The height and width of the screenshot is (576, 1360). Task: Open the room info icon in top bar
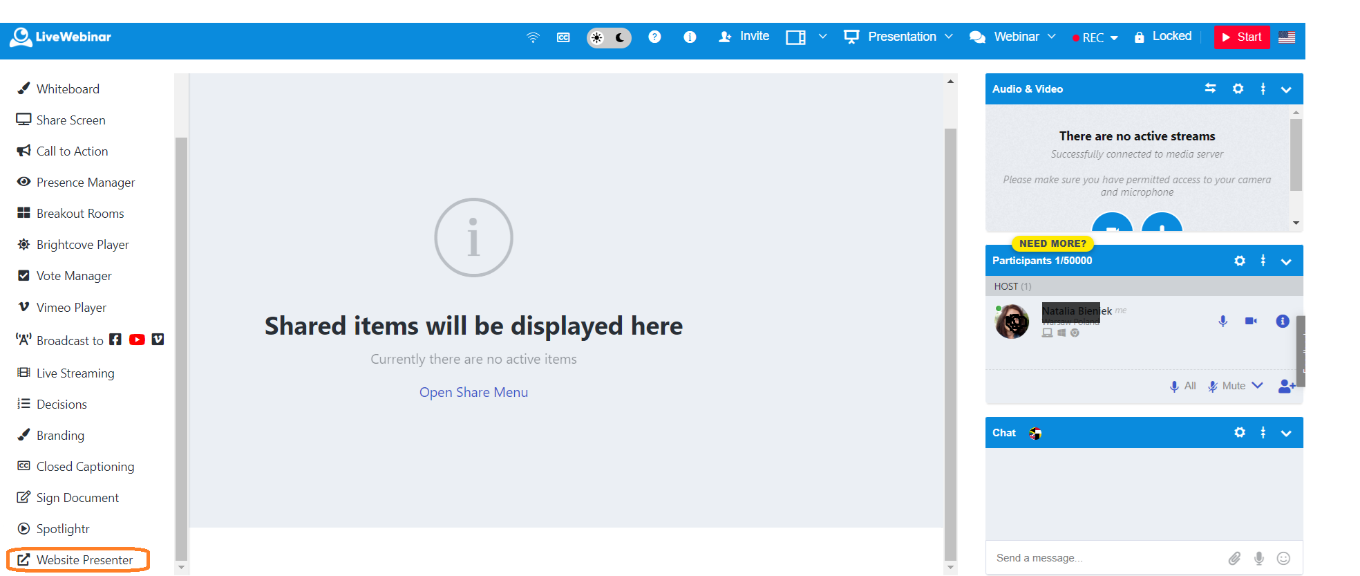click(690, 37)
